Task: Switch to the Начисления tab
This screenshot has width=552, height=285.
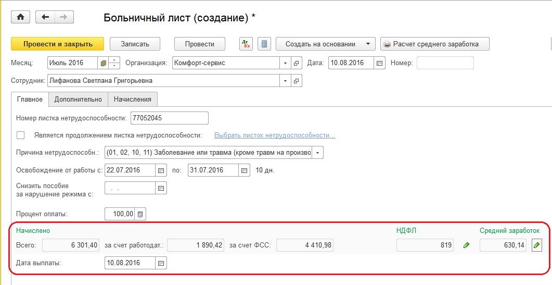Action: pos(132,99)
